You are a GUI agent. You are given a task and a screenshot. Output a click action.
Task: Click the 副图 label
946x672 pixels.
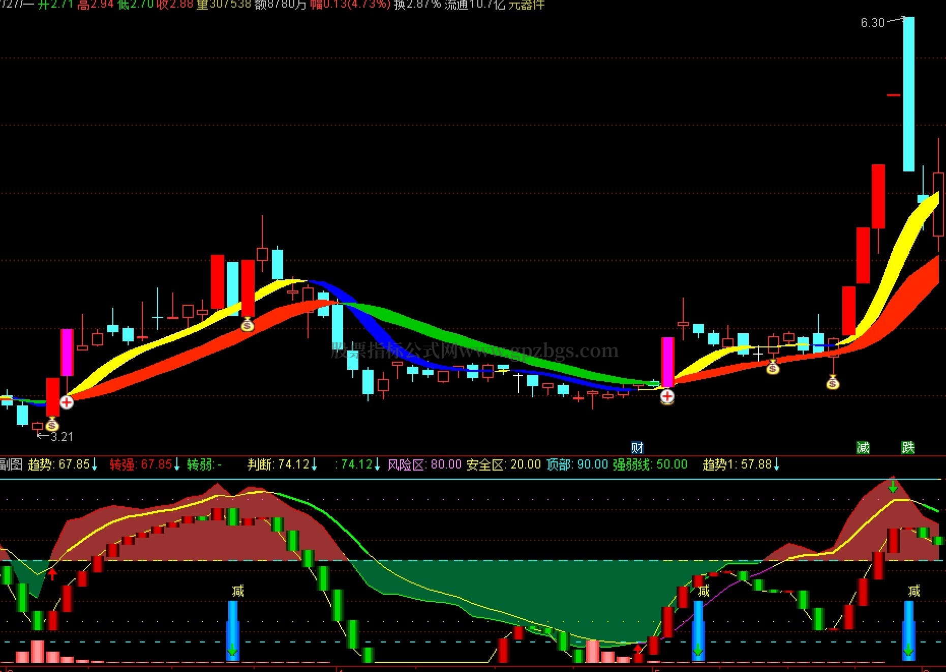[11, 464]
